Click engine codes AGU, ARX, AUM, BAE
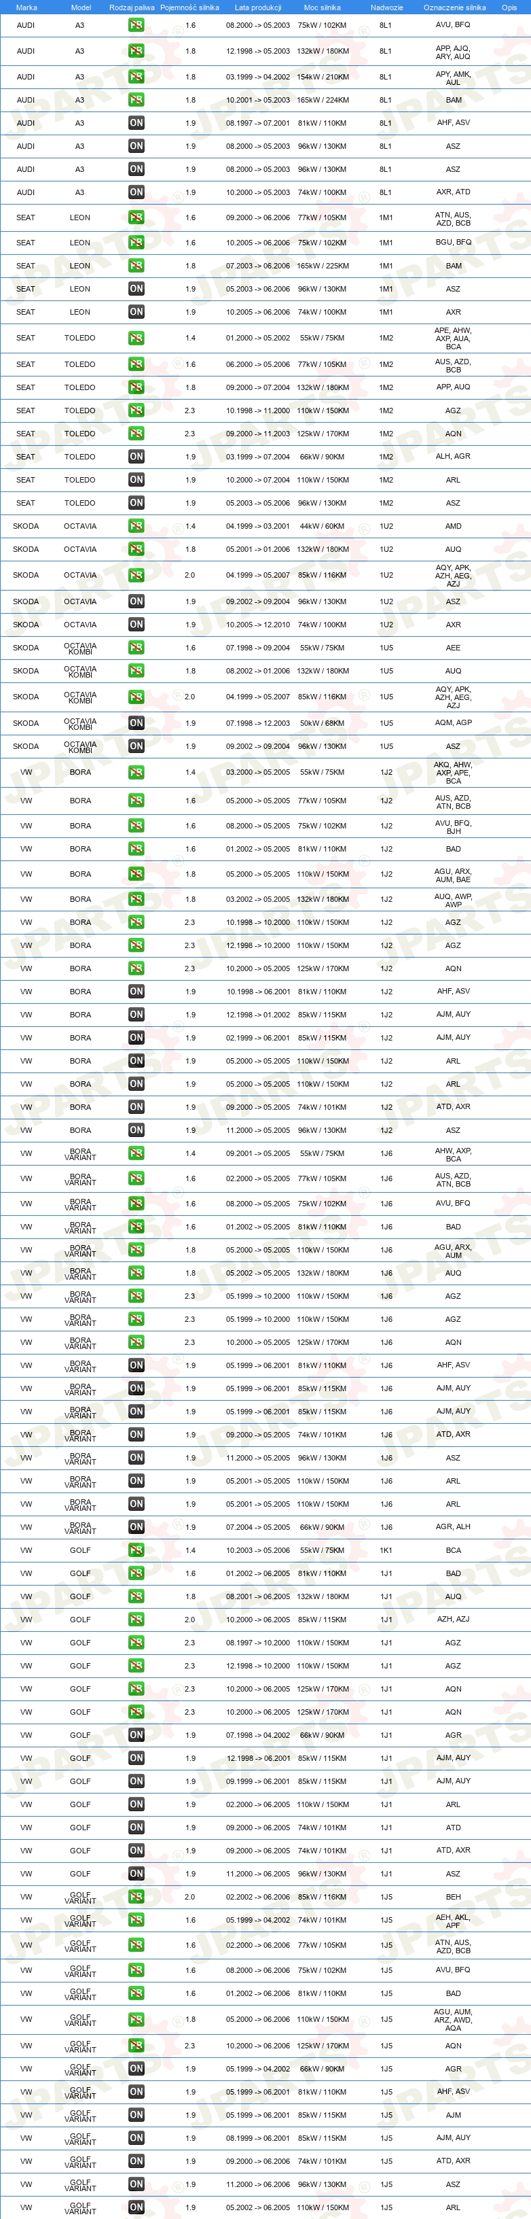Screen dimensions: 531x2219 click(x=454, y=876)
